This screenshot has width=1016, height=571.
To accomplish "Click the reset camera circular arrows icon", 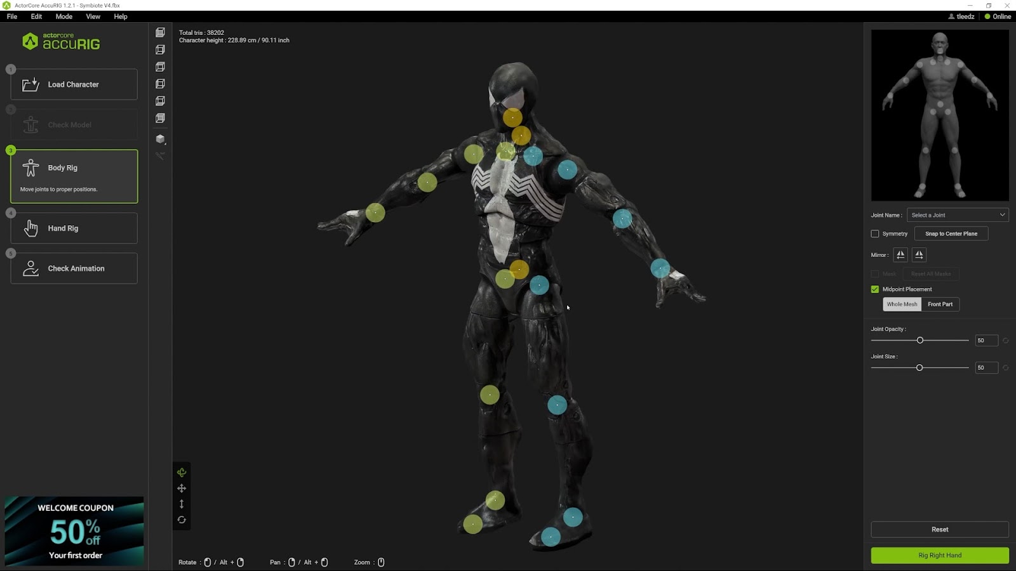I will pos(182,520).
